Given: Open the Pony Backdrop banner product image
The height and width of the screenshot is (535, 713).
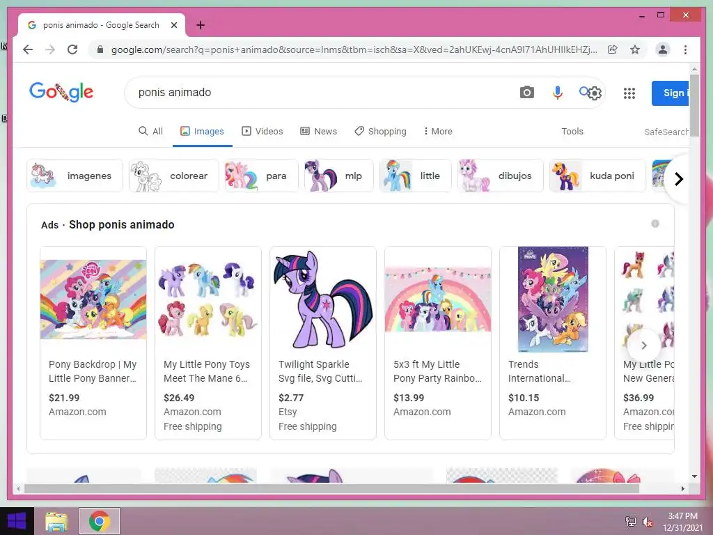Looking at the screenshot, I should 93,300.
